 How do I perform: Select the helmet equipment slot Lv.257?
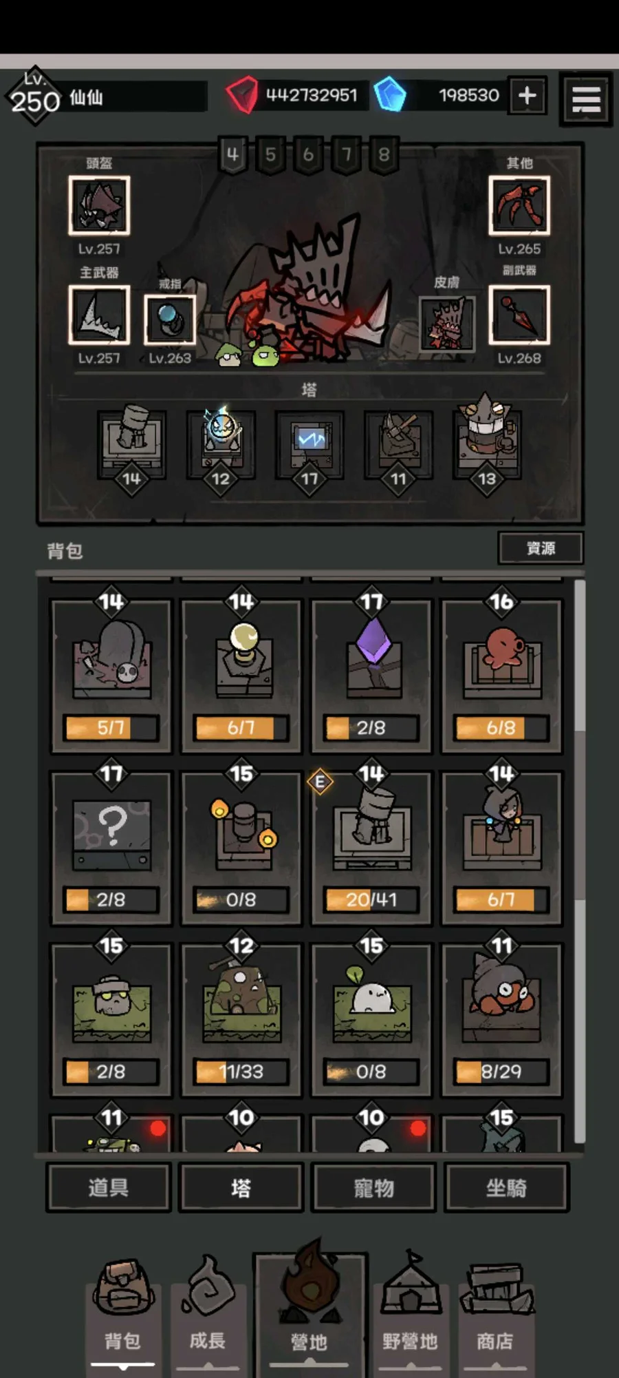coord(99,205)
